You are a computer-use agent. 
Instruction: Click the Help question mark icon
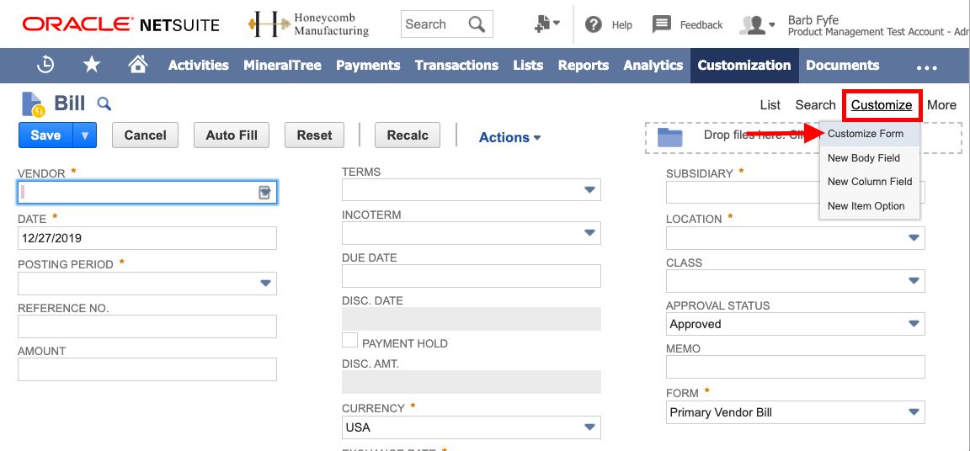coord(594,24)
